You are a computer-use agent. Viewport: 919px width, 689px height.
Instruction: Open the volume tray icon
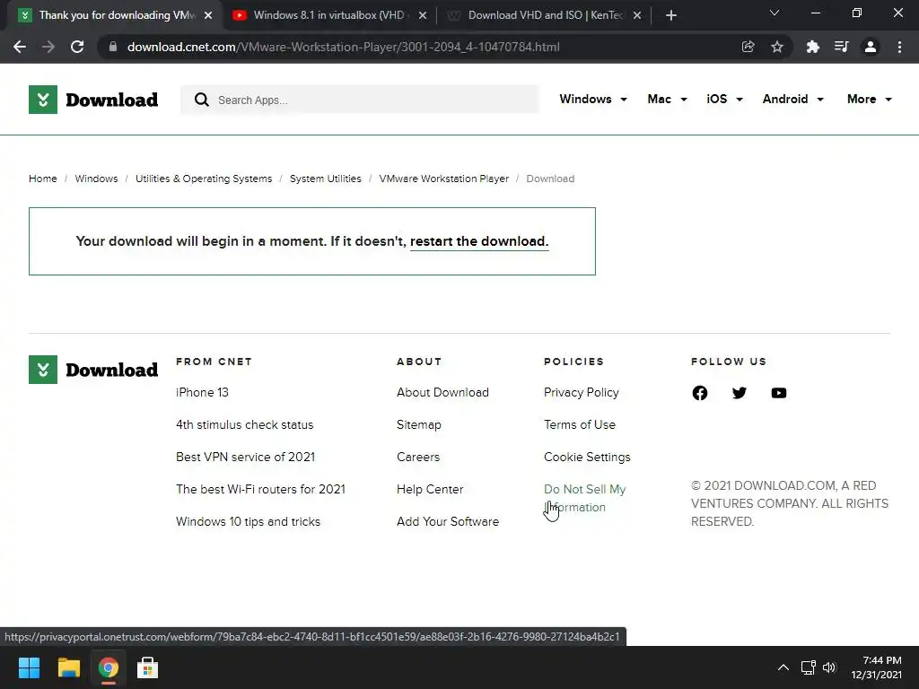coord(828,667)
